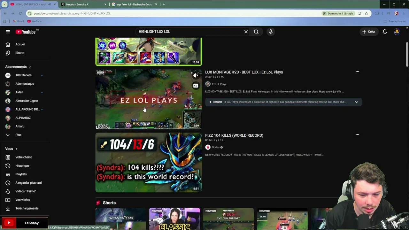Image resolution: width=409 pixels, height=230 pixels.
Task: Open more options for FIZZ 104 KILLS
Action: tap(357, 135)
